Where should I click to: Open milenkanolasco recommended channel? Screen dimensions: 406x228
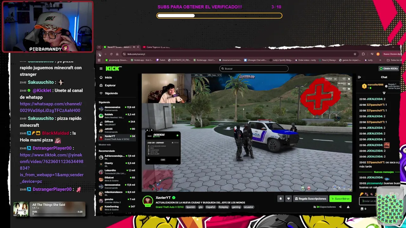[117, 193]
